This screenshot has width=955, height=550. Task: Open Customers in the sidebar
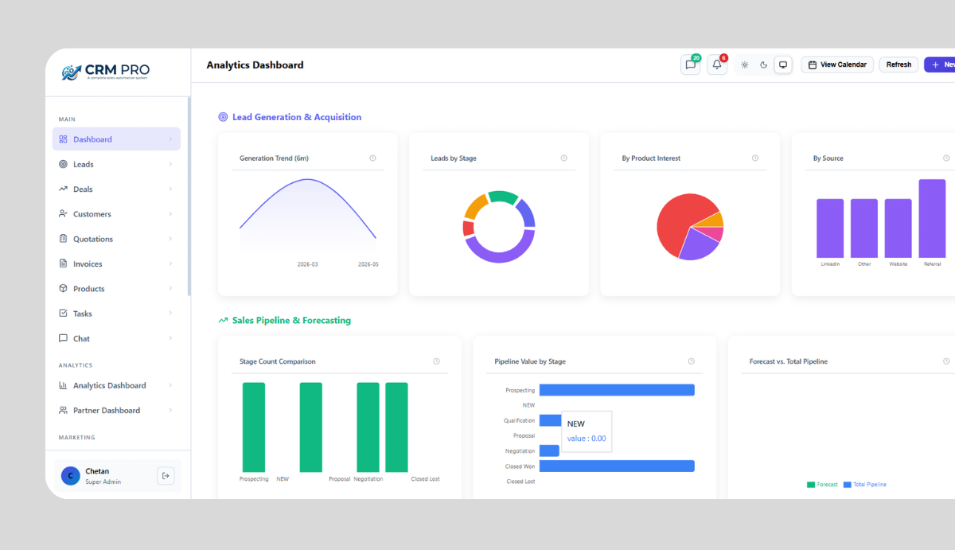[116, 214]
